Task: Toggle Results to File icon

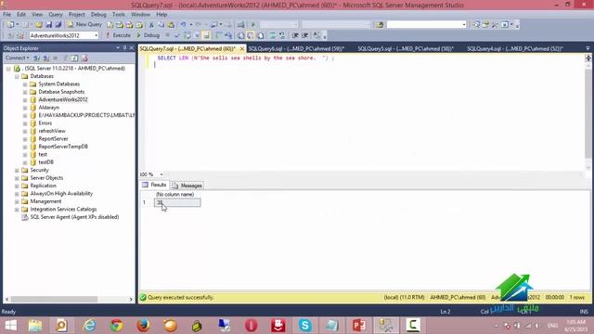Action: tap(261, 35)
